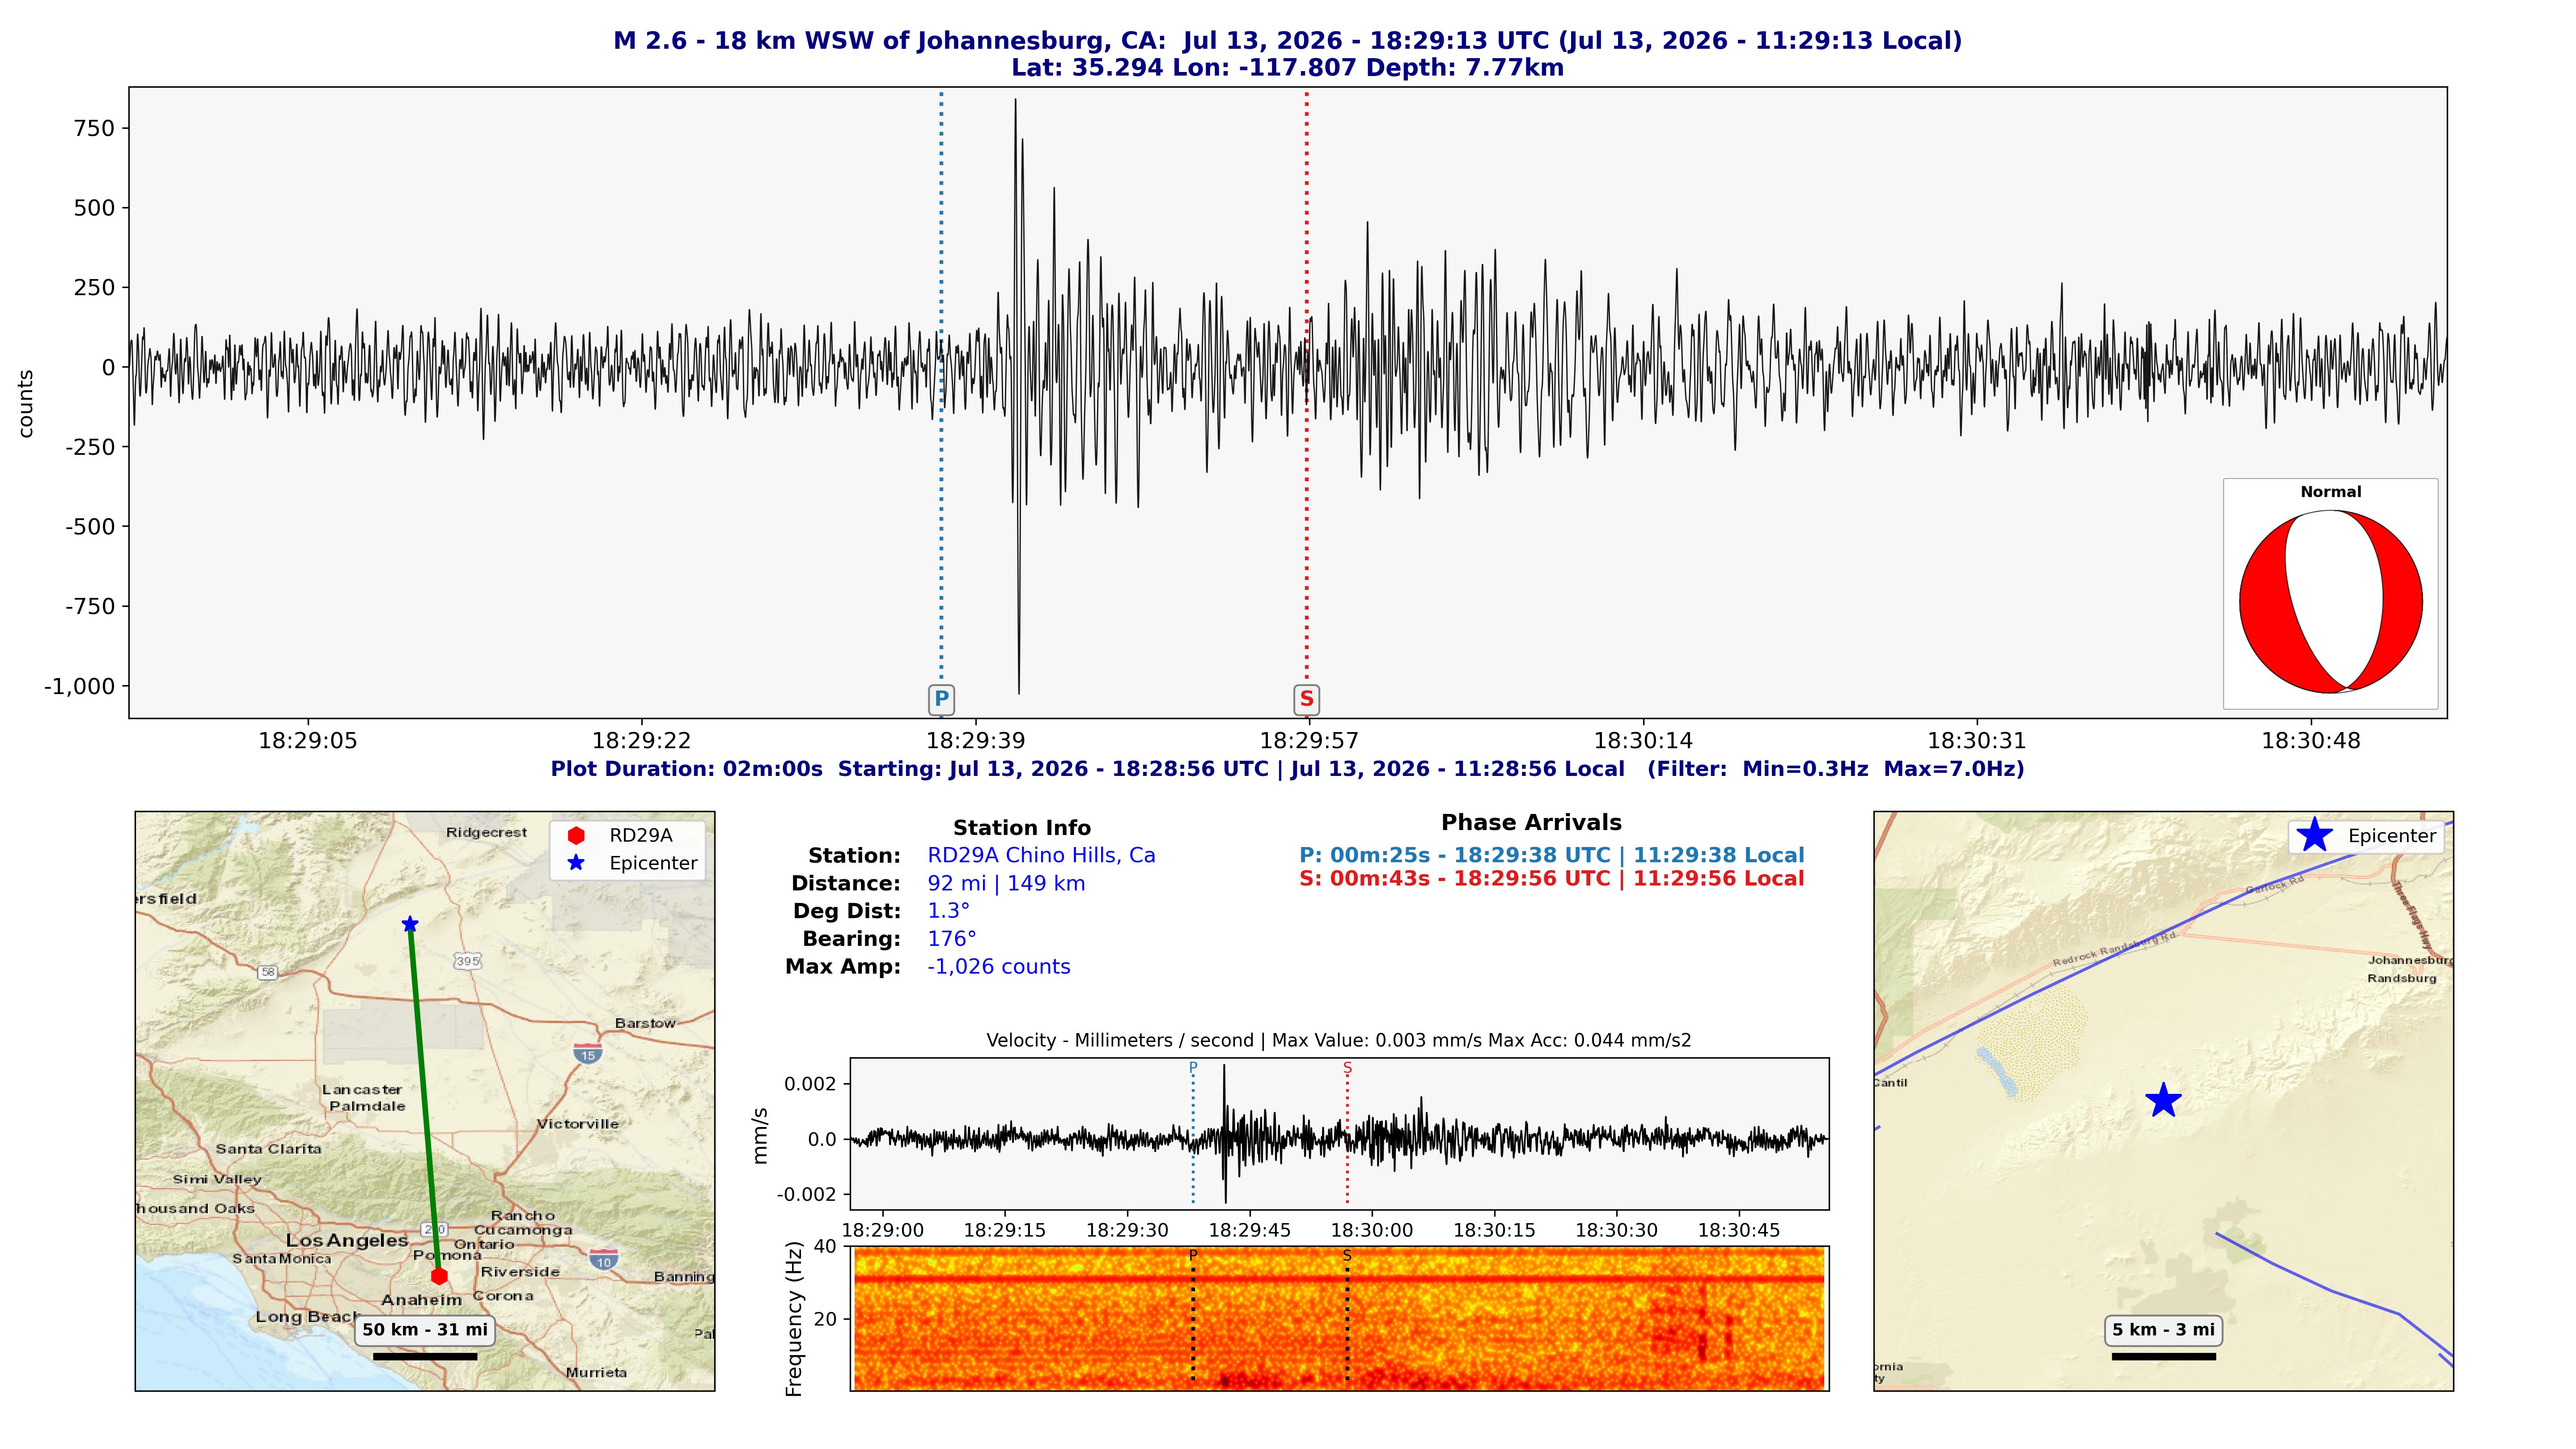Click the "RD29A" text in the map legend
This screenshot has width=2576, height=1449.
click(641, 835)
